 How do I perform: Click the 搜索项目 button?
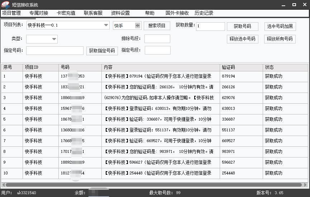point(157,26)
